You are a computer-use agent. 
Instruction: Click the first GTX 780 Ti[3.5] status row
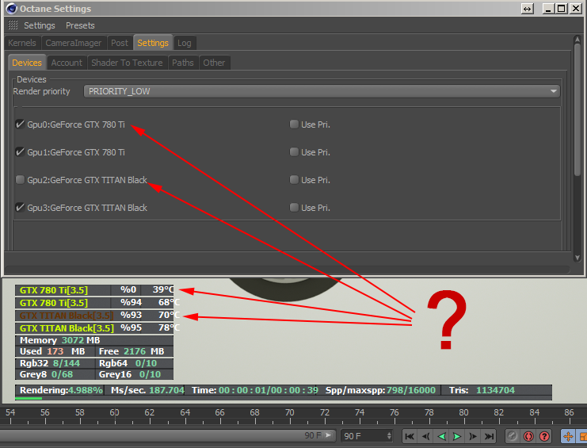click(x=94, y=290)
